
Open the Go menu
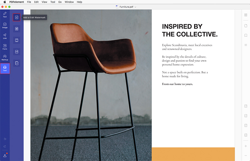click(x=60, y=2)
